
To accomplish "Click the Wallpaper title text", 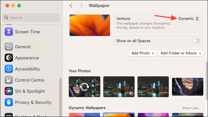I will (99, 6).
